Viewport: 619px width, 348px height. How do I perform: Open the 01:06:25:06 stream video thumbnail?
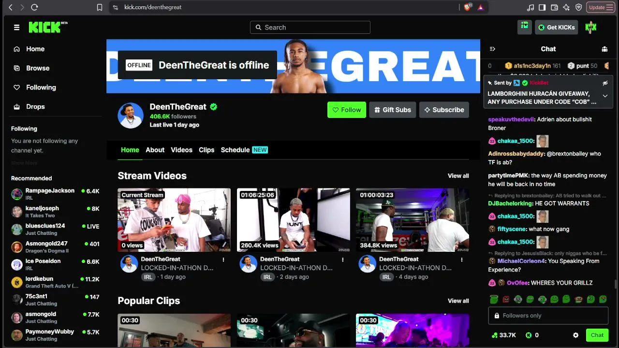coord(294,220)
